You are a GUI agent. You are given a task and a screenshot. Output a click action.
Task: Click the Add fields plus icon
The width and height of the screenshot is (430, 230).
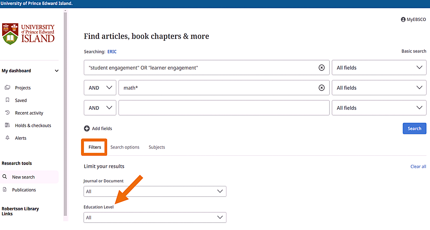coord(87,128)
